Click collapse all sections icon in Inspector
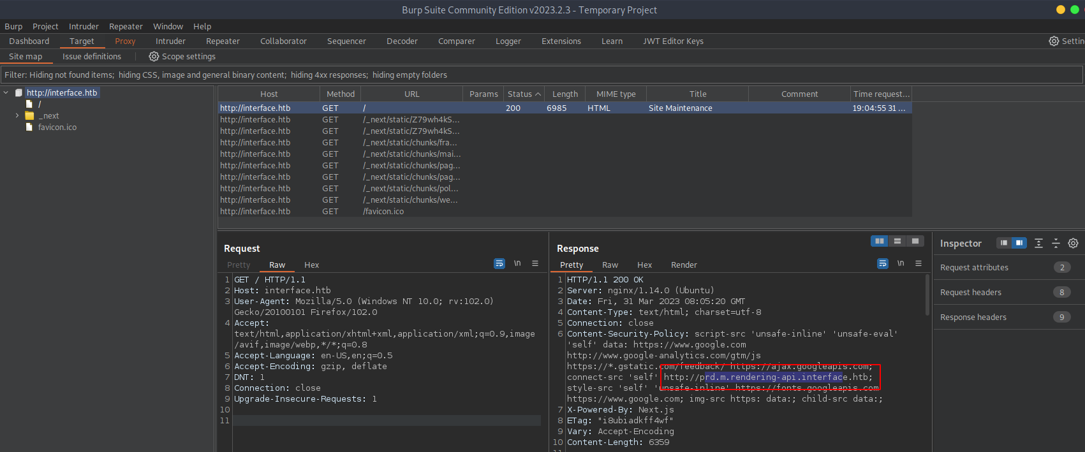Image resolution: width=1085 pixels, height=452 pixels. pyautogui.click(x=1056, y=243)
